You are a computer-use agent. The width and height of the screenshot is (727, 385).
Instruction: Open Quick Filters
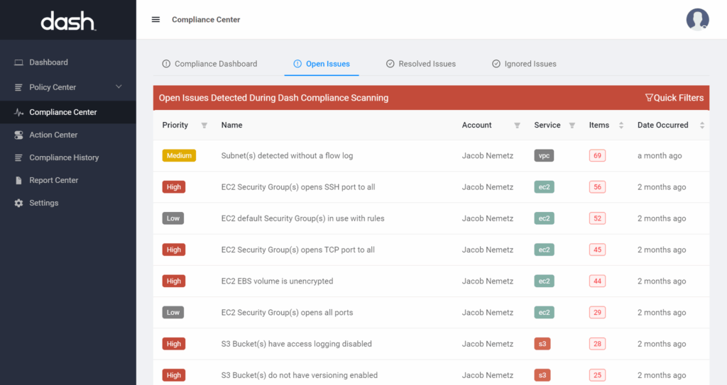[x=674, y=98]
